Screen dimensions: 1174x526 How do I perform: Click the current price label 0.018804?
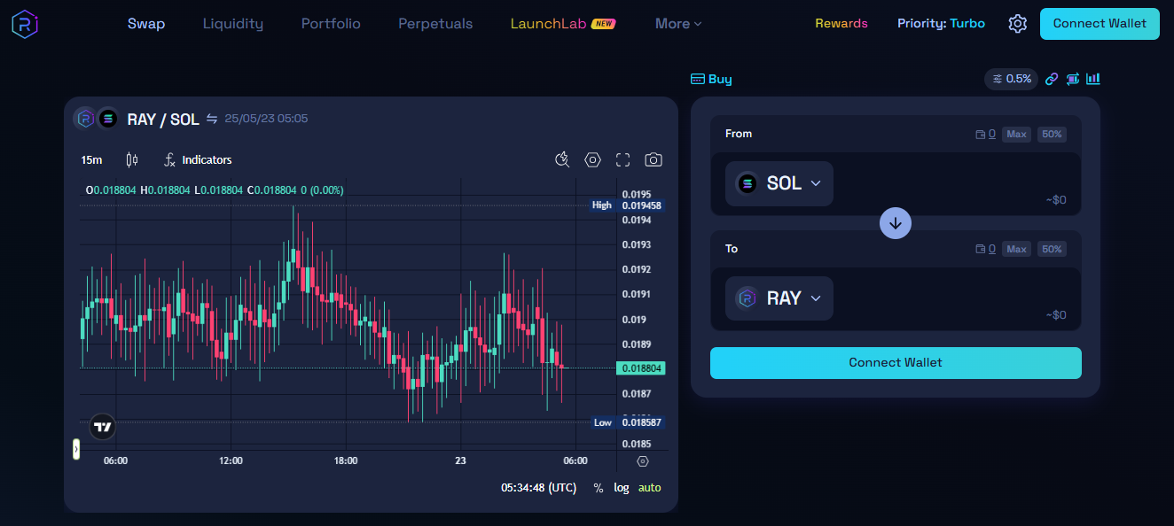click(x=641, y=367)
